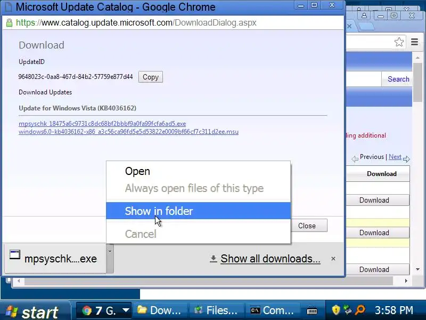
Task: Click the yellow security shield tray icon
Action: (x=336, y=310)
